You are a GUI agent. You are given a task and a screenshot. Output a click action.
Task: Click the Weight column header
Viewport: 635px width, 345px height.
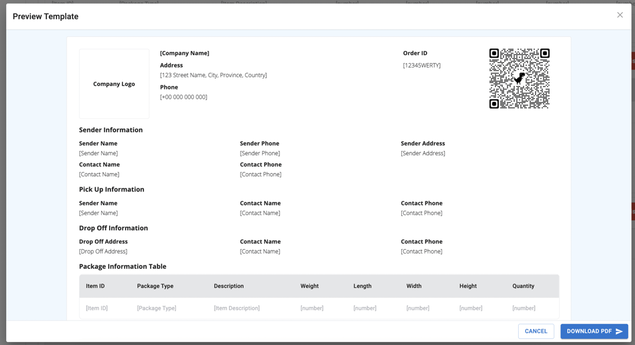pos(310,286)
